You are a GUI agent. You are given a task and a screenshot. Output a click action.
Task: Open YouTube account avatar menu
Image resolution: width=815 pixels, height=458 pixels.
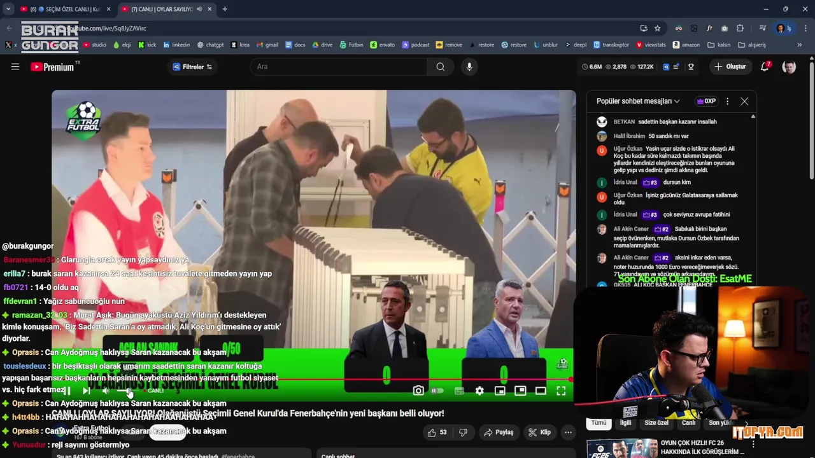tap(789, 67)
